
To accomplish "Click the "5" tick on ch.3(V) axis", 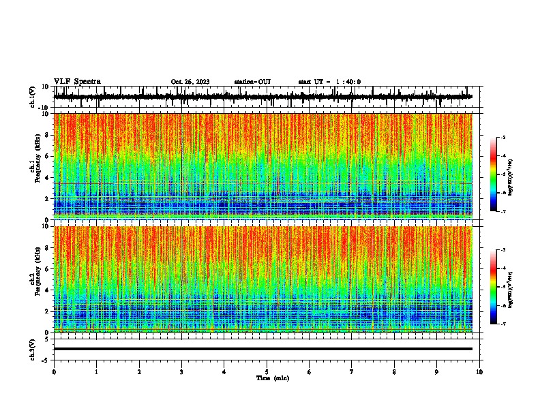I will (47, 339).
